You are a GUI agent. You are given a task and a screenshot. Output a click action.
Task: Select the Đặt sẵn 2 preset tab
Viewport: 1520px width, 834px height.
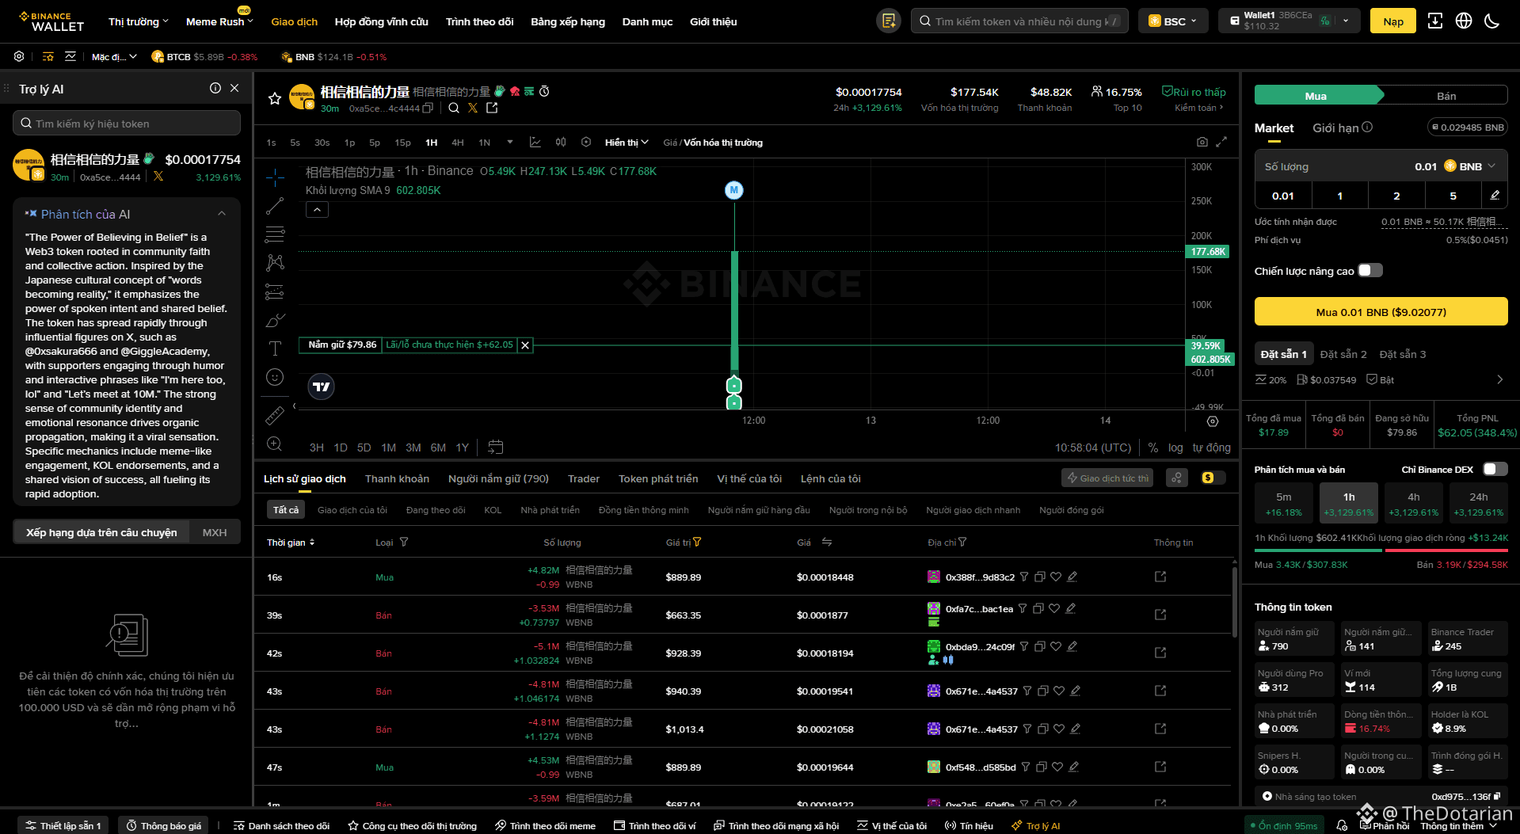pyautogui.click(x=1343, y=354)
